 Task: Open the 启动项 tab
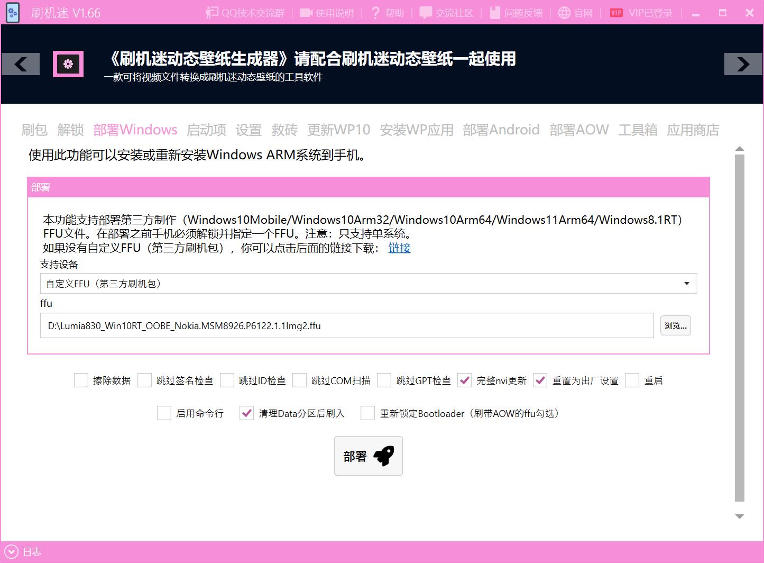point(206,130)
